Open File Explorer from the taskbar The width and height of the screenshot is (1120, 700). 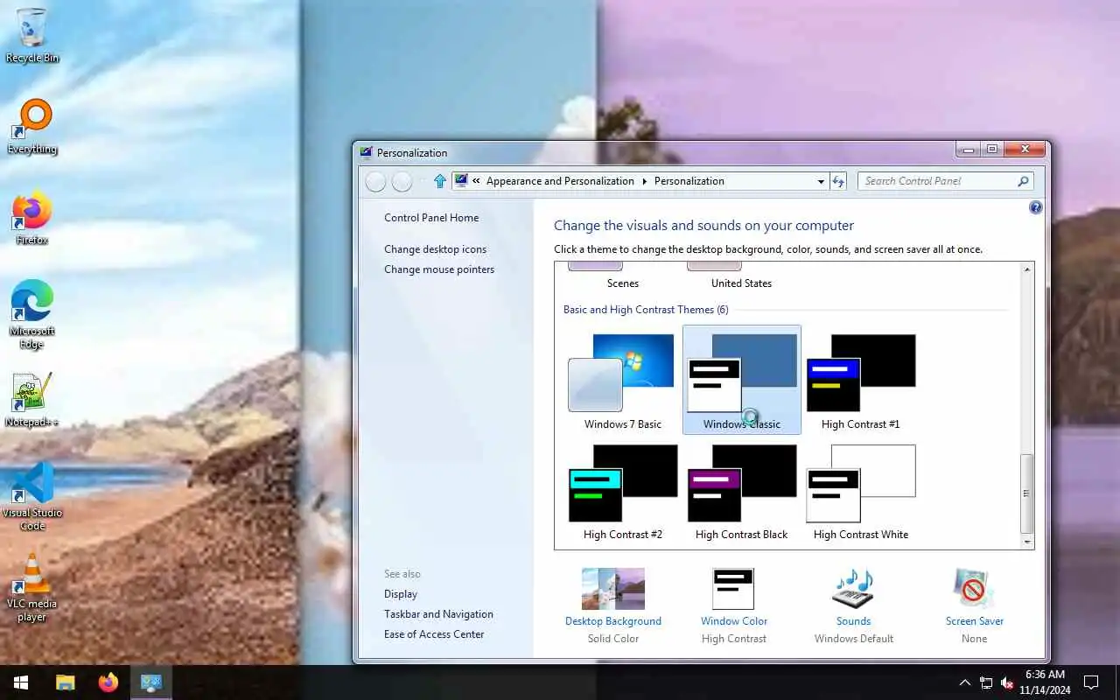point(66,682)
